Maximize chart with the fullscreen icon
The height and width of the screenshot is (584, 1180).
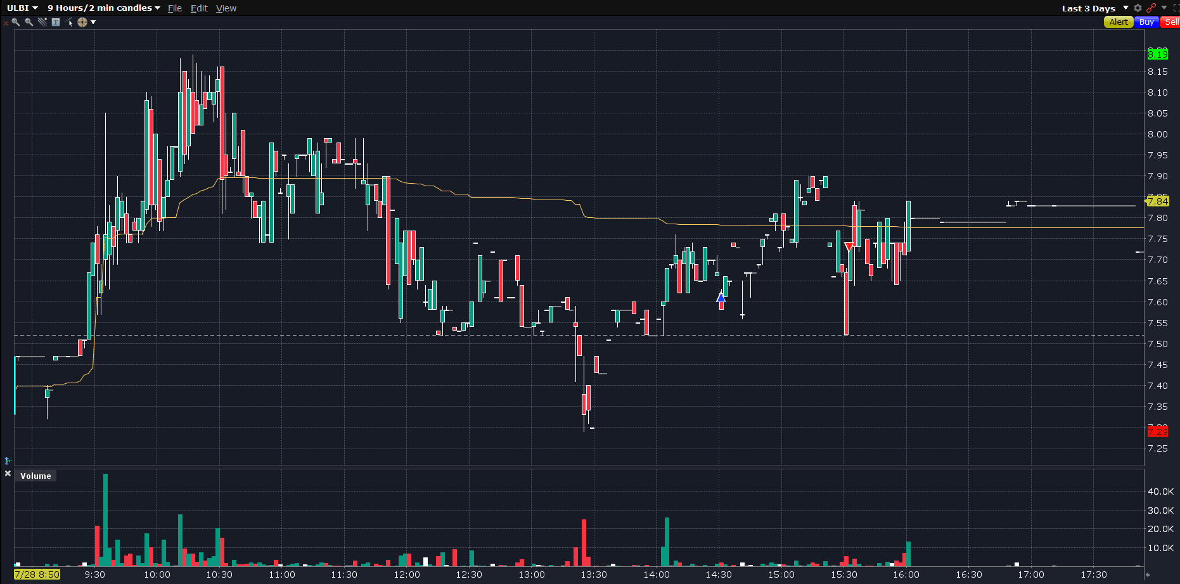1176,8
